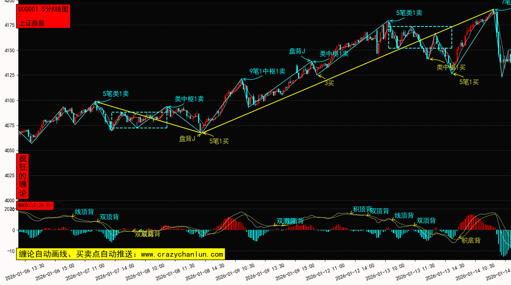
Task: Click the 疯狂的缠论 vertical watermark box
Action: click(x=23, y=177)
